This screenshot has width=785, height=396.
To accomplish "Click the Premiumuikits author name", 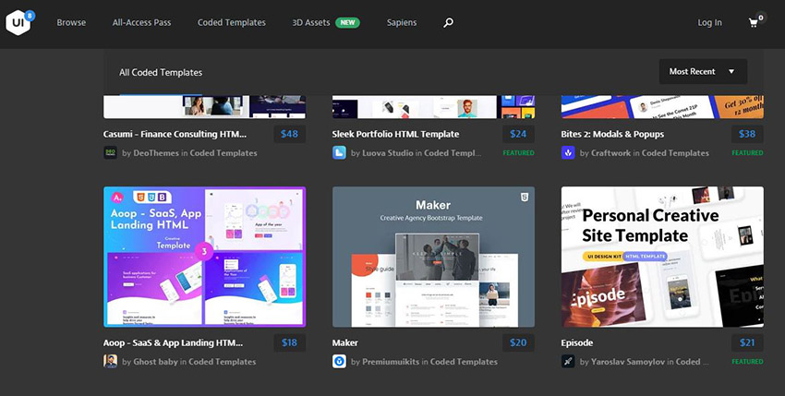I will pos(391,362).
